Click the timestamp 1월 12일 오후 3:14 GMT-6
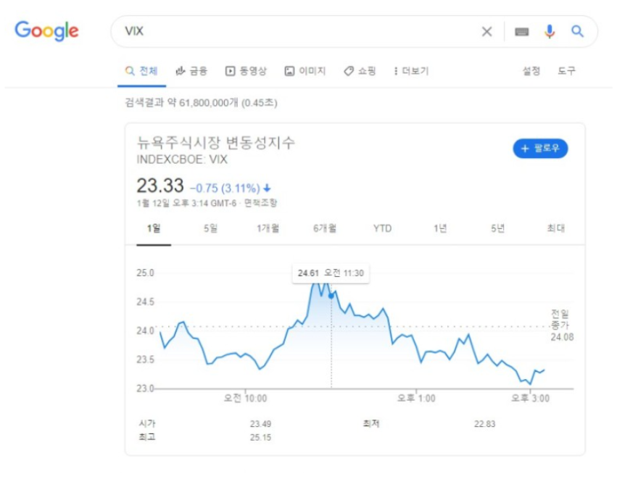 coord(186,203)
